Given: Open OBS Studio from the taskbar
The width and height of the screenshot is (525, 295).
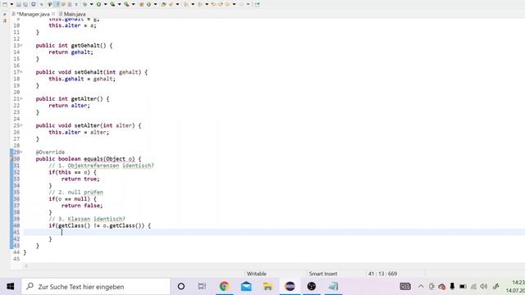Looking at the screenshot, I should (x=312, y=286).
